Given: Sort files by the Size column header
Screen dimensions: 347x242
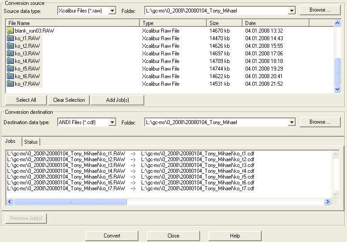Looking at the screenshot, I should pyautogui.click(x=224, y=23).
